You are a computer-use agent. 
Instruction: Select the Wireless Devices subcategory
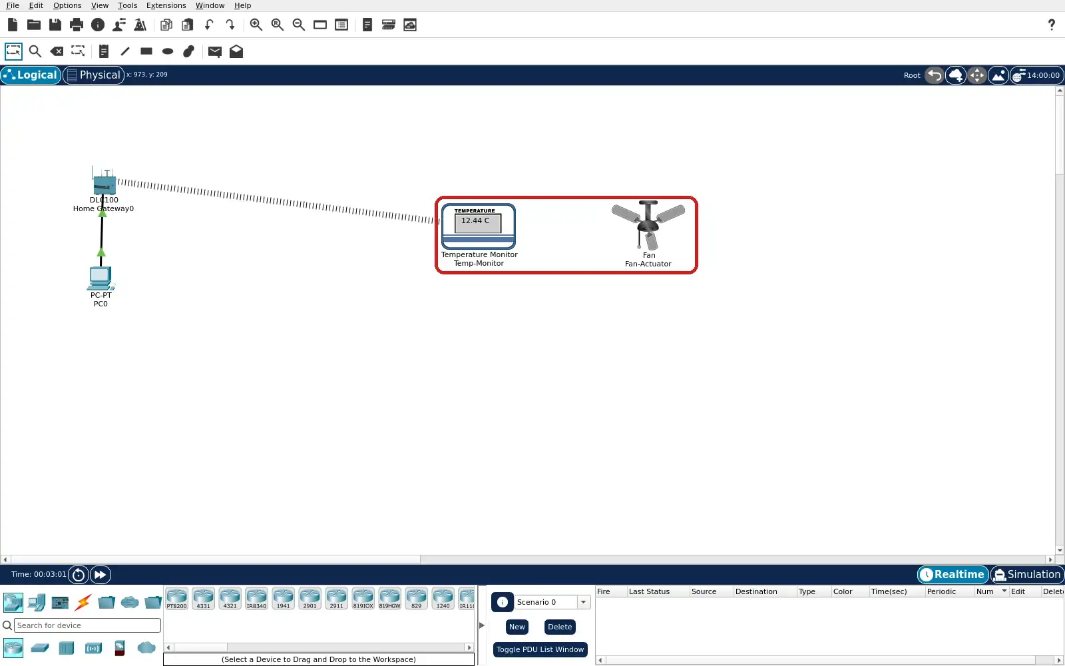(93, 647)
